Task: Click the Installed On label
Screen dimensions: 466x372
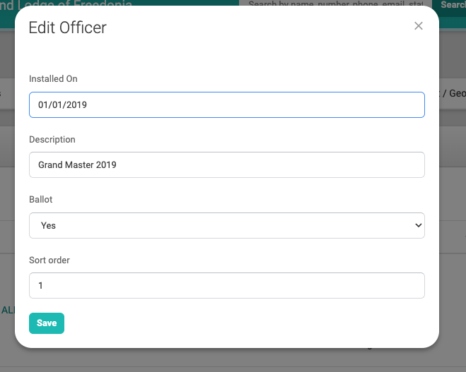Action: (x=53, y=79)
